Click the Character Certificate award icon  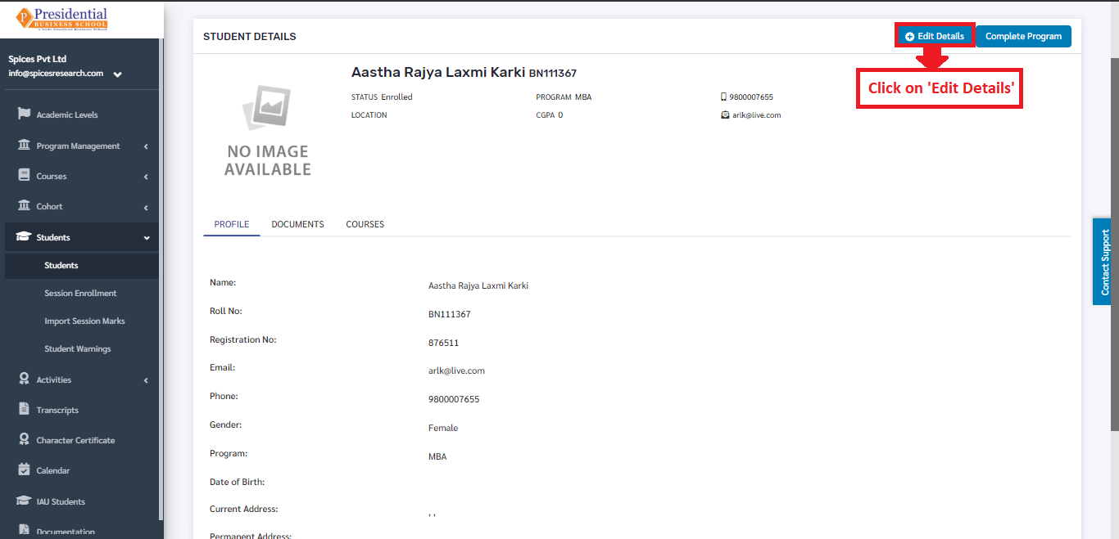tap(24, 439)
